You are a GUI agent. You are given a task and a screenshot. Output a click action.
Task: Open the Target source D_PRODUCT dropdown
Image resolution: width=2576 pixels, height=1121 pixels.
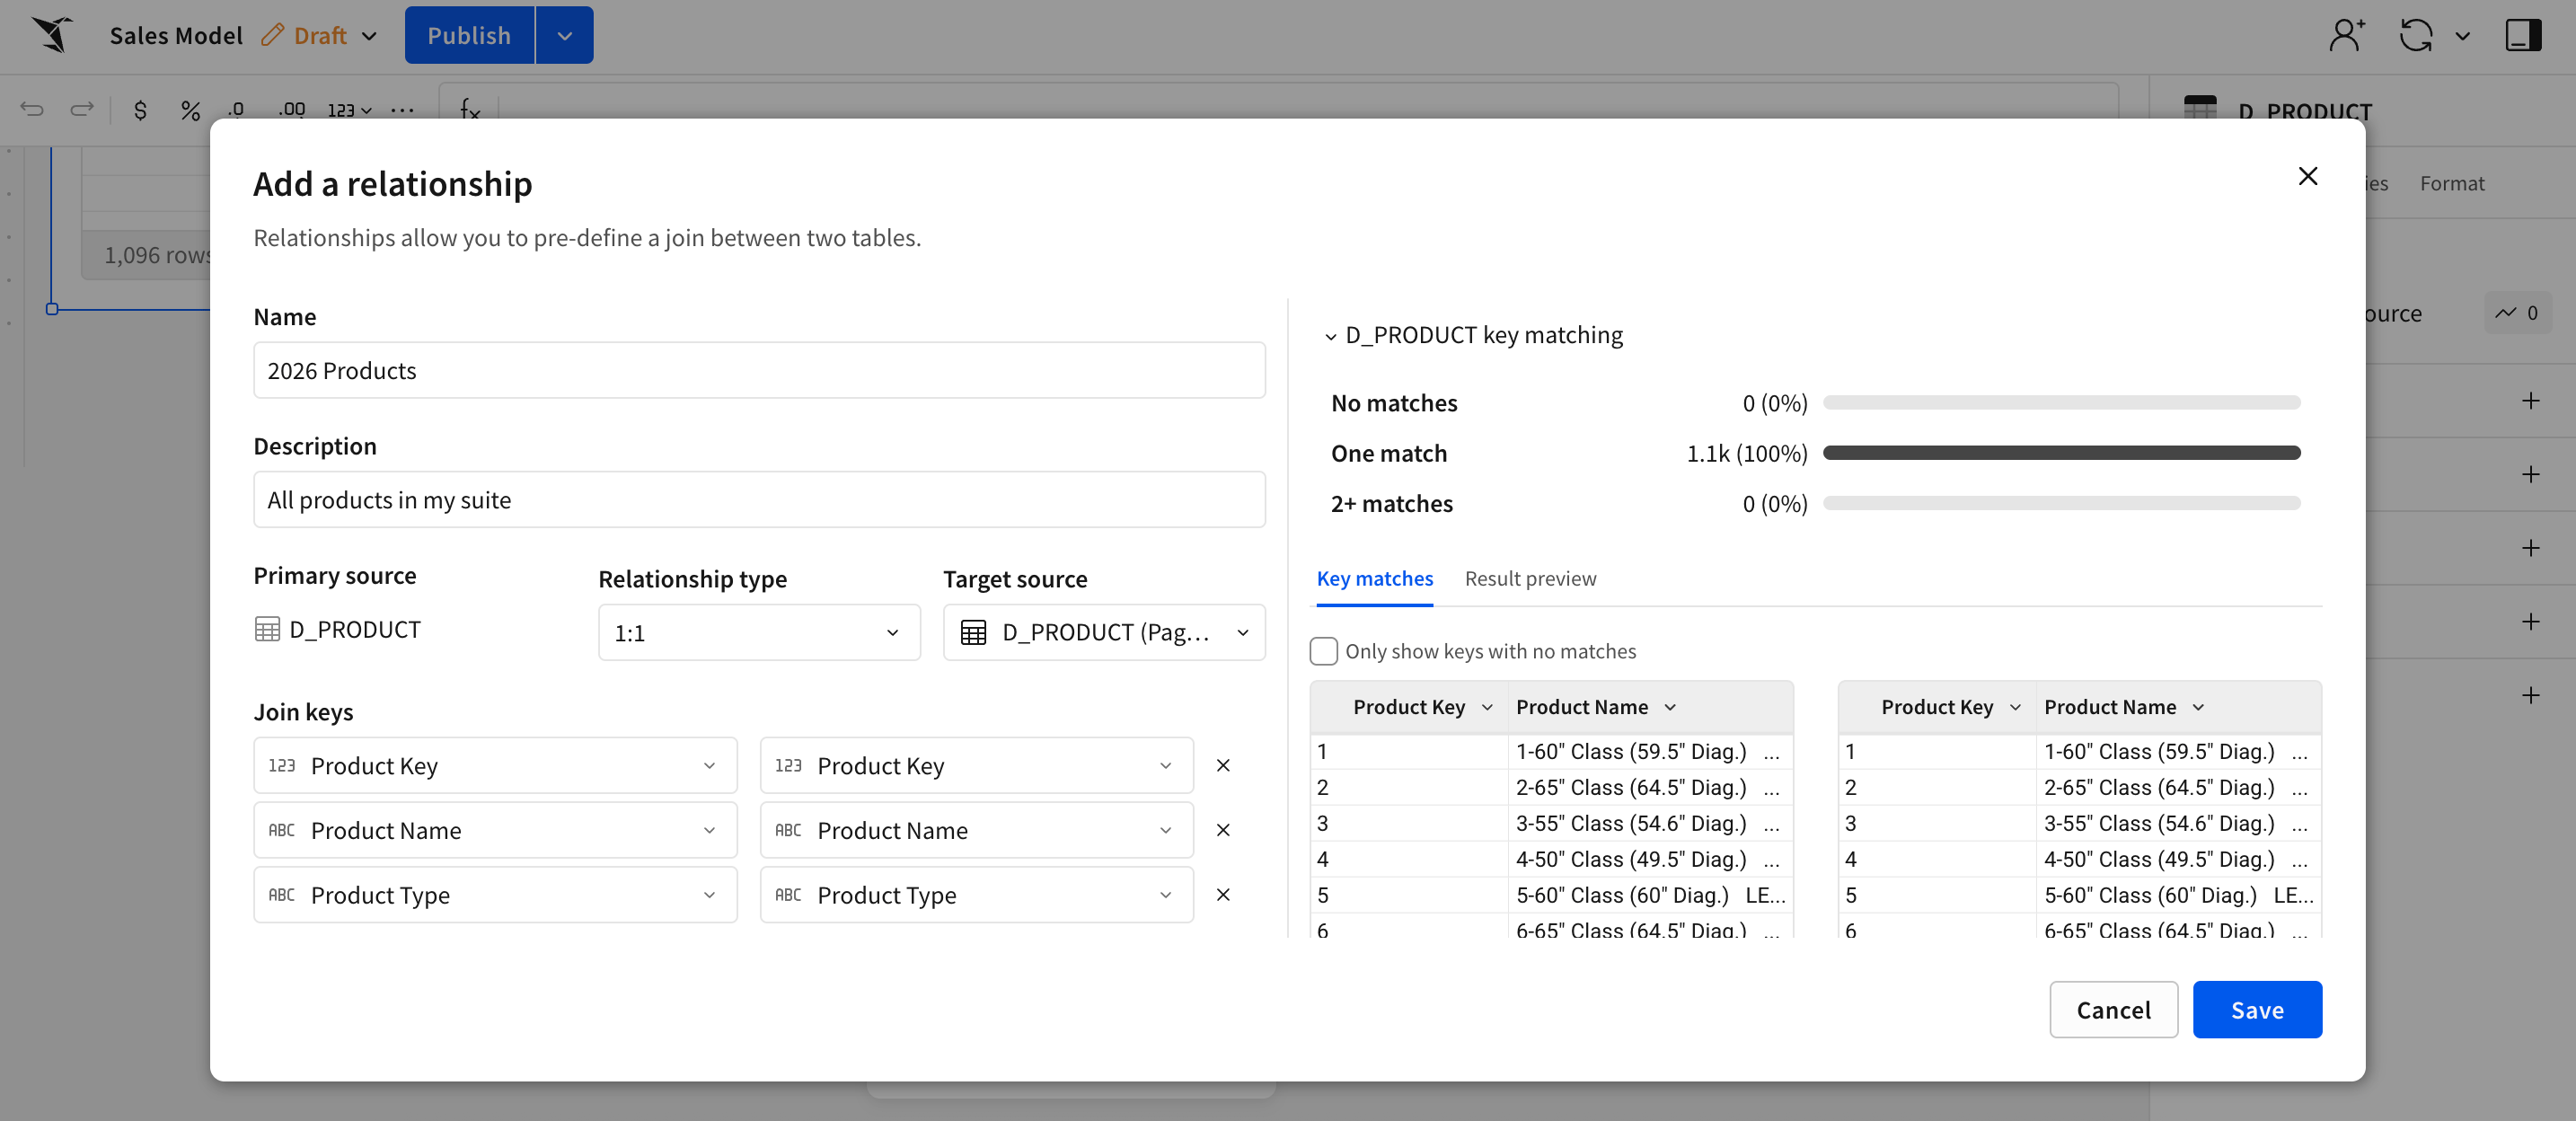tap(1103, 633)
